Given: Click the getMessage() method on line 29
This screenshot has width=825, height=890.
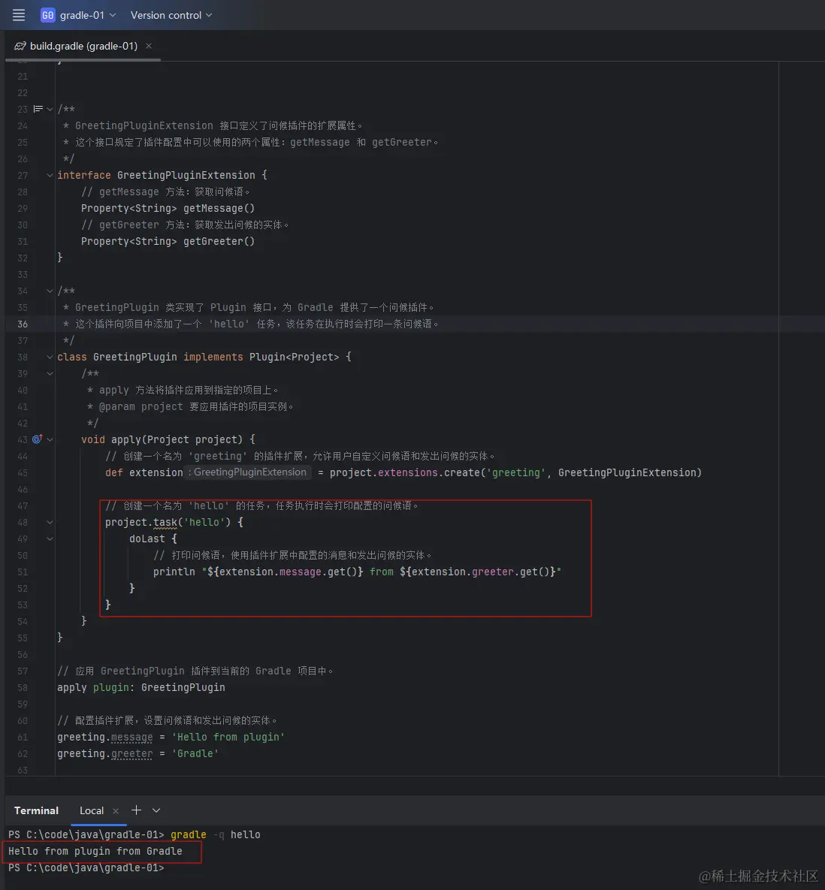Looking at the screenshot, I should 219,208.
